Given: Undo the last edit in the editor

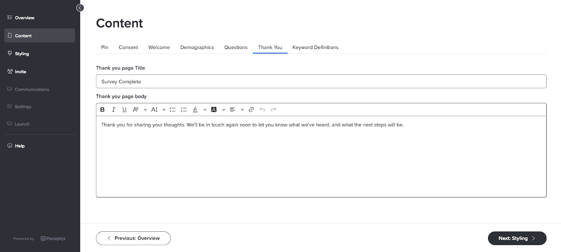Looking at the screenshot, I should 262,110.
